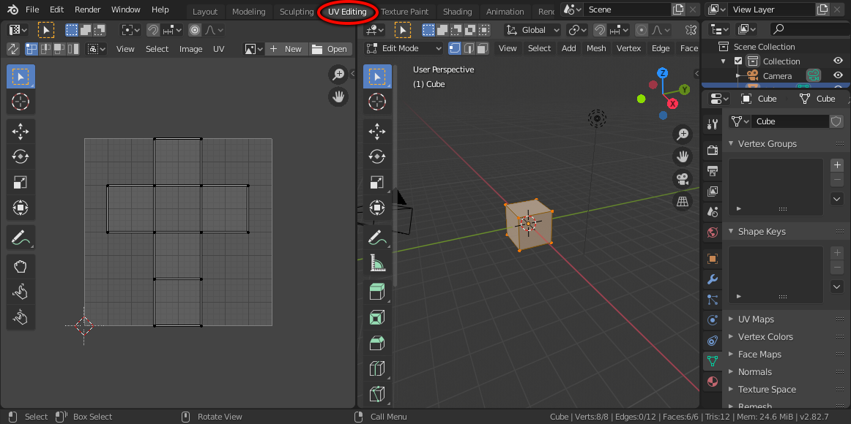The image size is (851, 424).
Task: Click Open to load an image in the UV editor
Action: click(330, 48)
